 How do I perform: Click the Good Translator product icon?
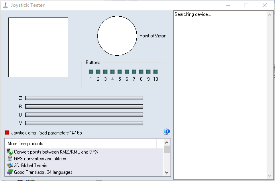click(x=10, y=172)
